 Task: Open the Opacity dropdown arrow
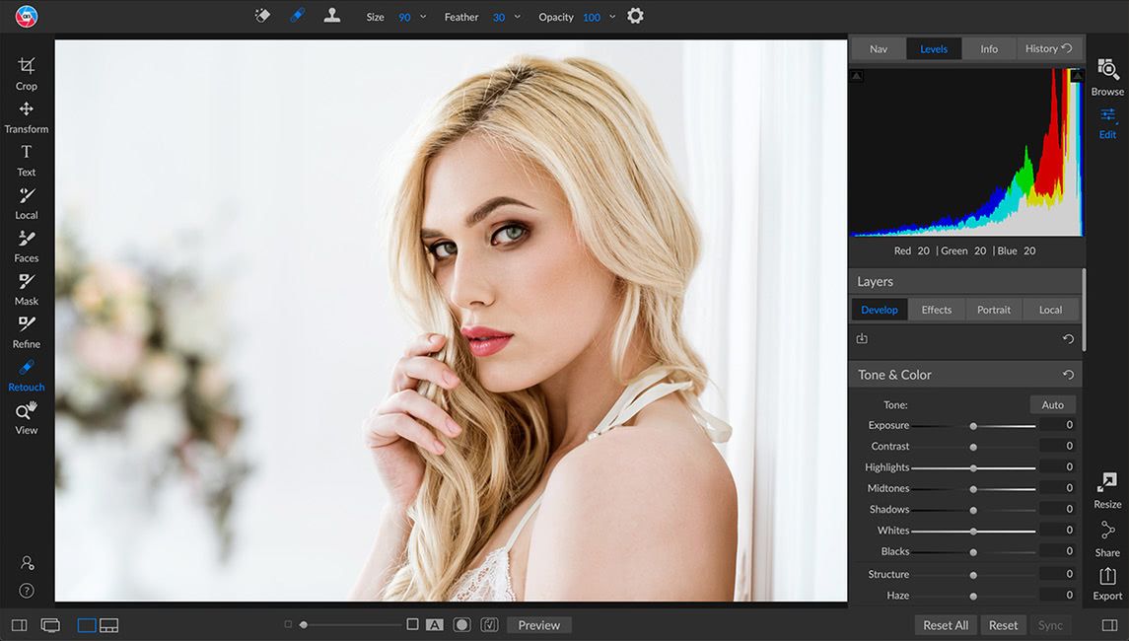click(612, 17)
